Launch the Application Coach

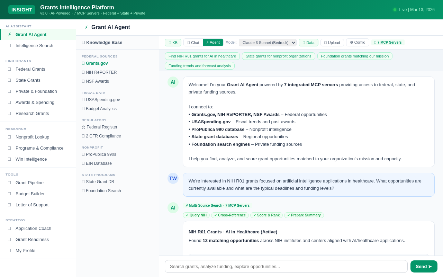[33, 229]
